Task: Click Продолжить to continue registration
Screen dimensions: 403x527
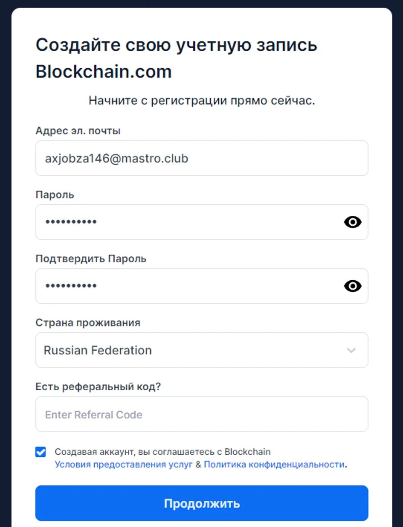Action: (201, 503)
